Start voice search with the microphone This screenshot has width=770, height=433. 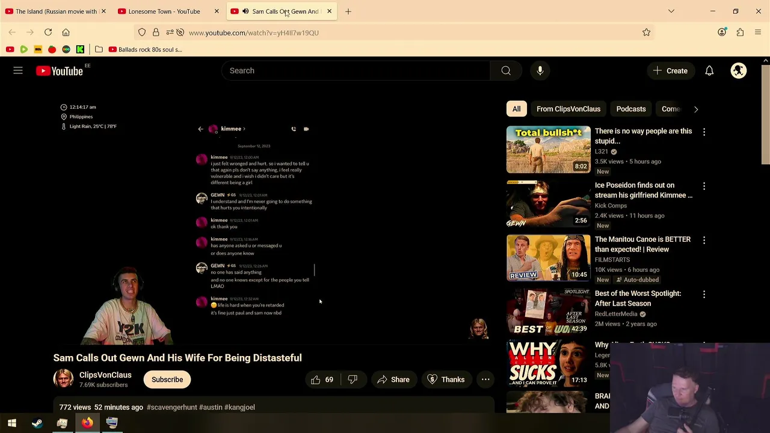tap(540, 71)
